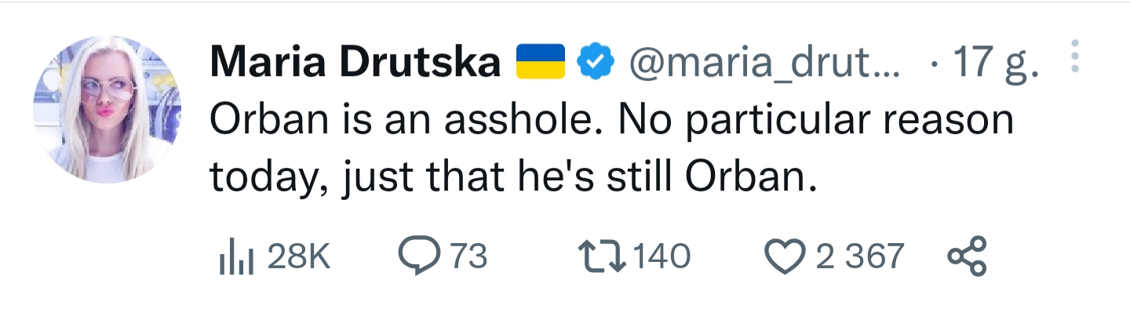
Task: Click the 73 replies count
Action: [x=468, y=257]
